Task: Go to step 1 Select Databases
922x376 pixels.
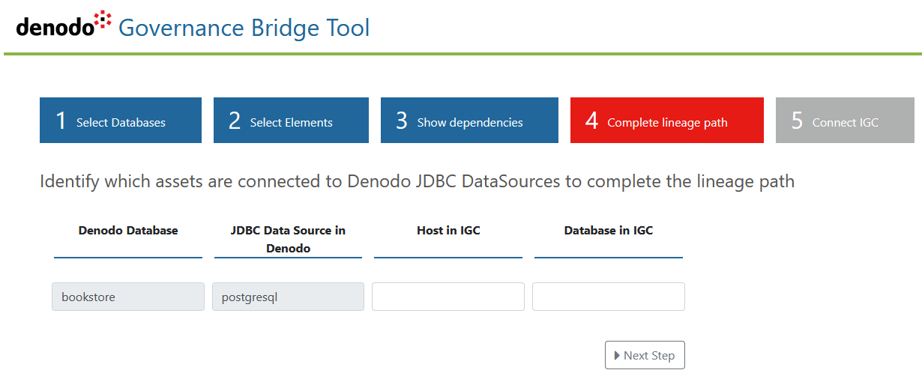Action: 121,120
